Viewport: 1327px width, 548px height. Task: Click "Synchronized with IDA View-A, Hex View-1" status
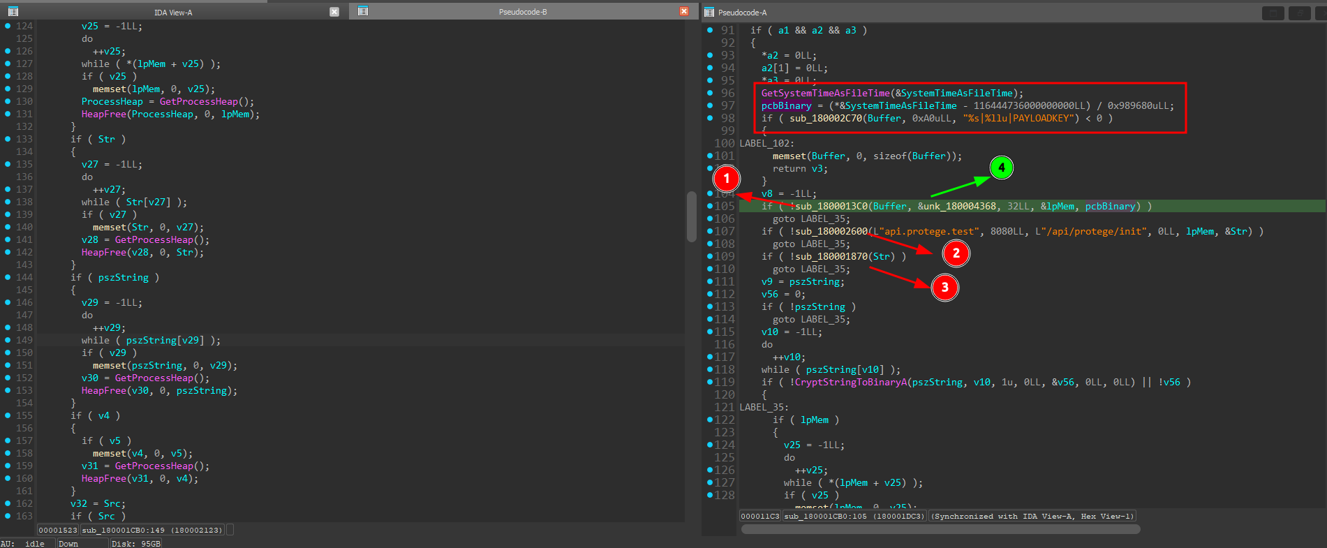(1032, 516)
